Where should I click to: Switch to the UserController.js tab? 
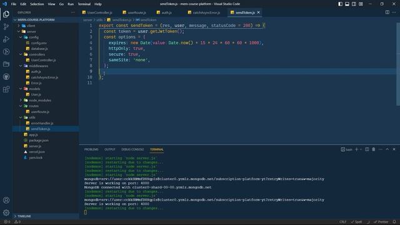point(97,12)
